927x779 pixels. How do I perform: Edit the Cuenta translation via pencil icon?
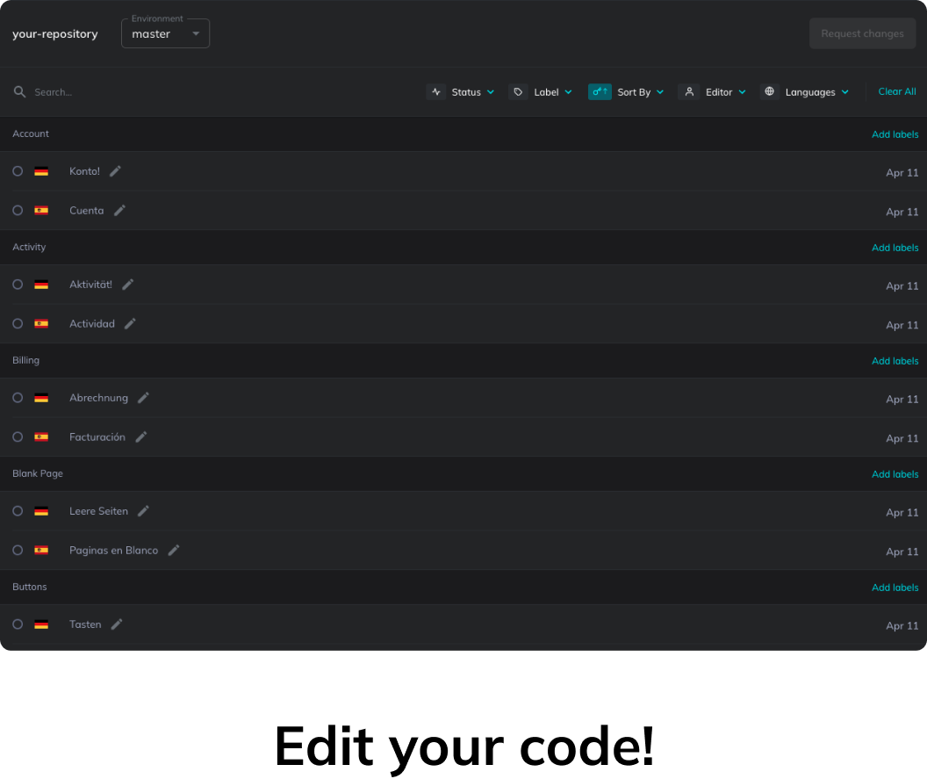(x=119, y=211)
